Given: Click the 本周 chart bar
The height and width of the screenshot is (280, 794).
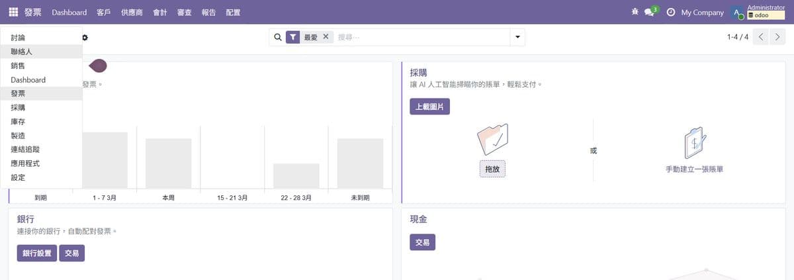Looking at the screenshot, I should coord(169,163).
